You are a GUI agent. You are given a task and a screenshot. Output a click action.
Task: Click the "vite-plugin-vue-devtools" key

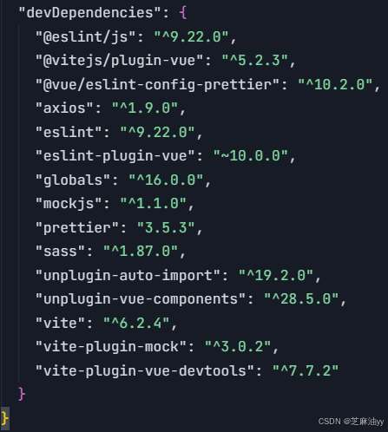point(145,370)
